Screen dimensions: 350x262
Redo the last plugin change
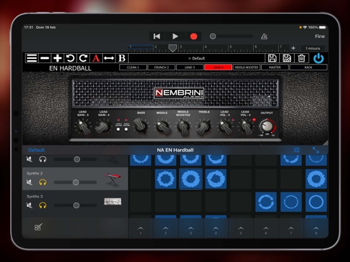pos(83,58)
